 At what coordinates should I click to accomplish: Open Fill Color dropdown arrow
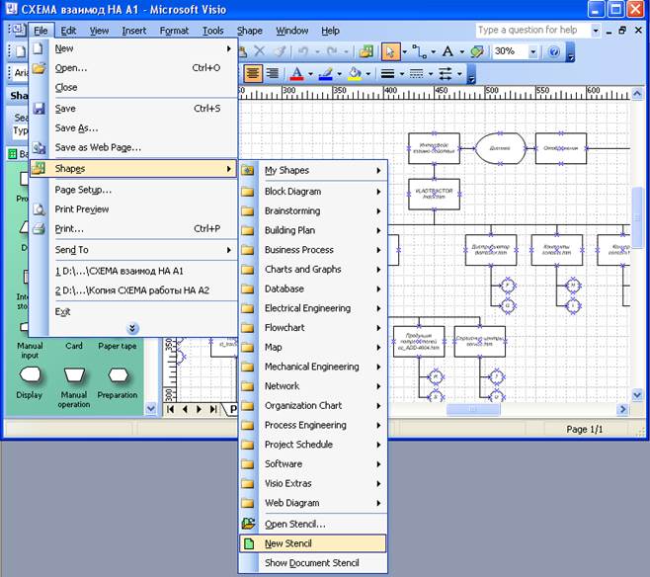tap(367, 74)
